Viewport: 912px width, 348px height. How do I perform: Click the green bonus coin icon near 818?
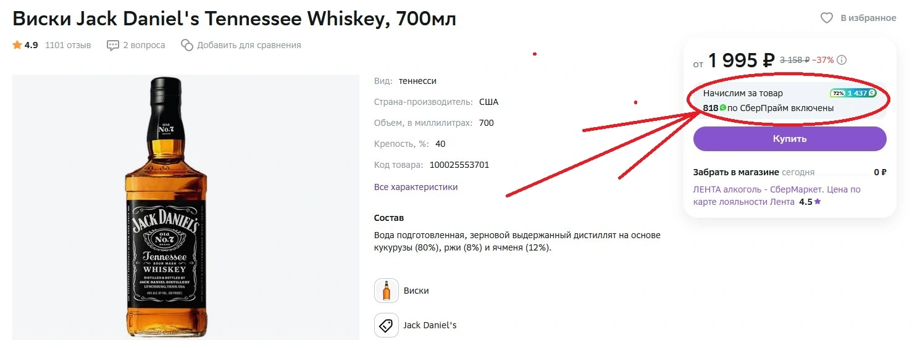(723, 108)
